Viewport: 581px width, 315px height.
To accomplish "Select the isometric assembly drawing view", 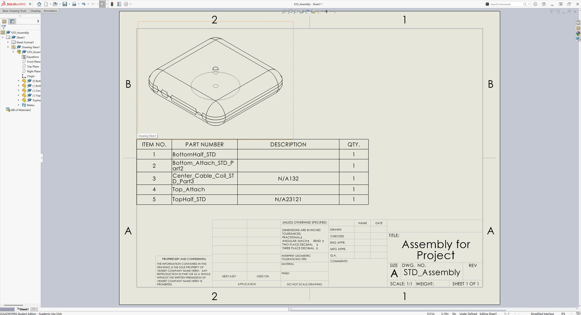I will tap(215, 81).
